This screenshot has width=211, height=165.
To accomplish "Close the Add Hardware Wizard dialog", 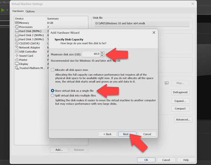I will (x=154, y=33).
